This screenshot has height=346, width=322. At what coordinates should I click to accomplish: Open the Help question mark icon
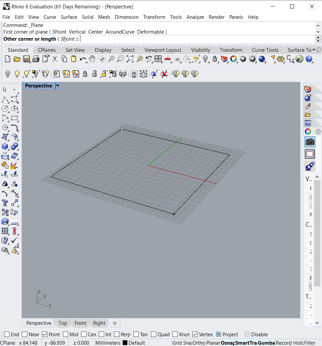pos(309,59)
